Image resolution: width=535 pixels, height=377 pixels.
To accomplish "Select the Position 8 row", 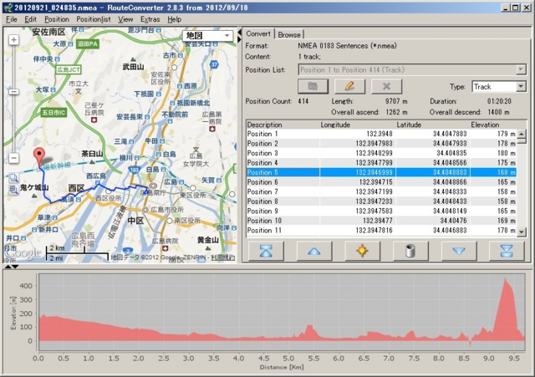I will (381, 201).
